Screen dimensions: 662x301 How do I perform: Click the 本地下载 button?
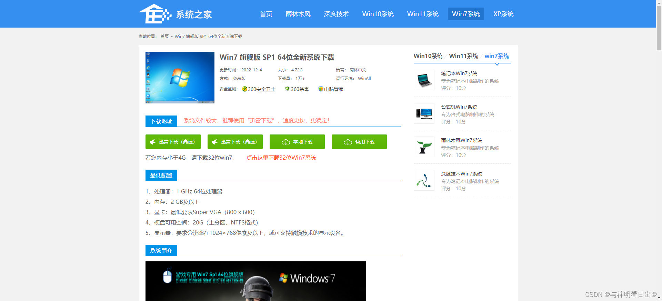(x=297, y=142)
